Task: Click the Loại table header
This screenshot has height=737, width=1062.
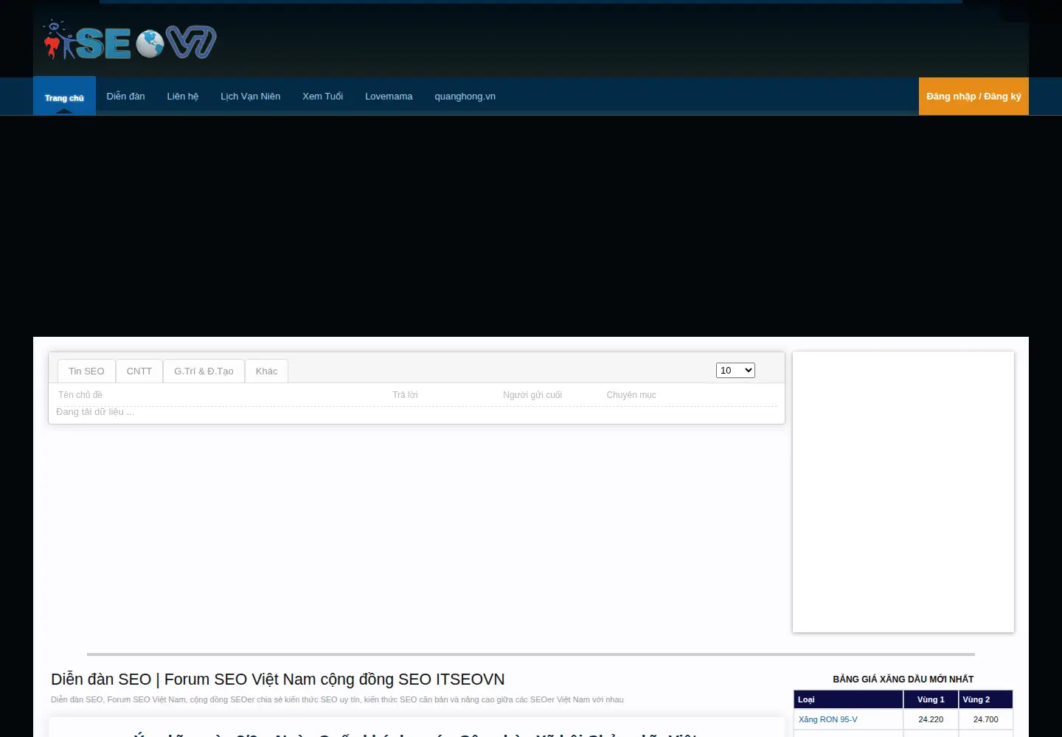Action: pyautogui.click(x=849, y=699)
